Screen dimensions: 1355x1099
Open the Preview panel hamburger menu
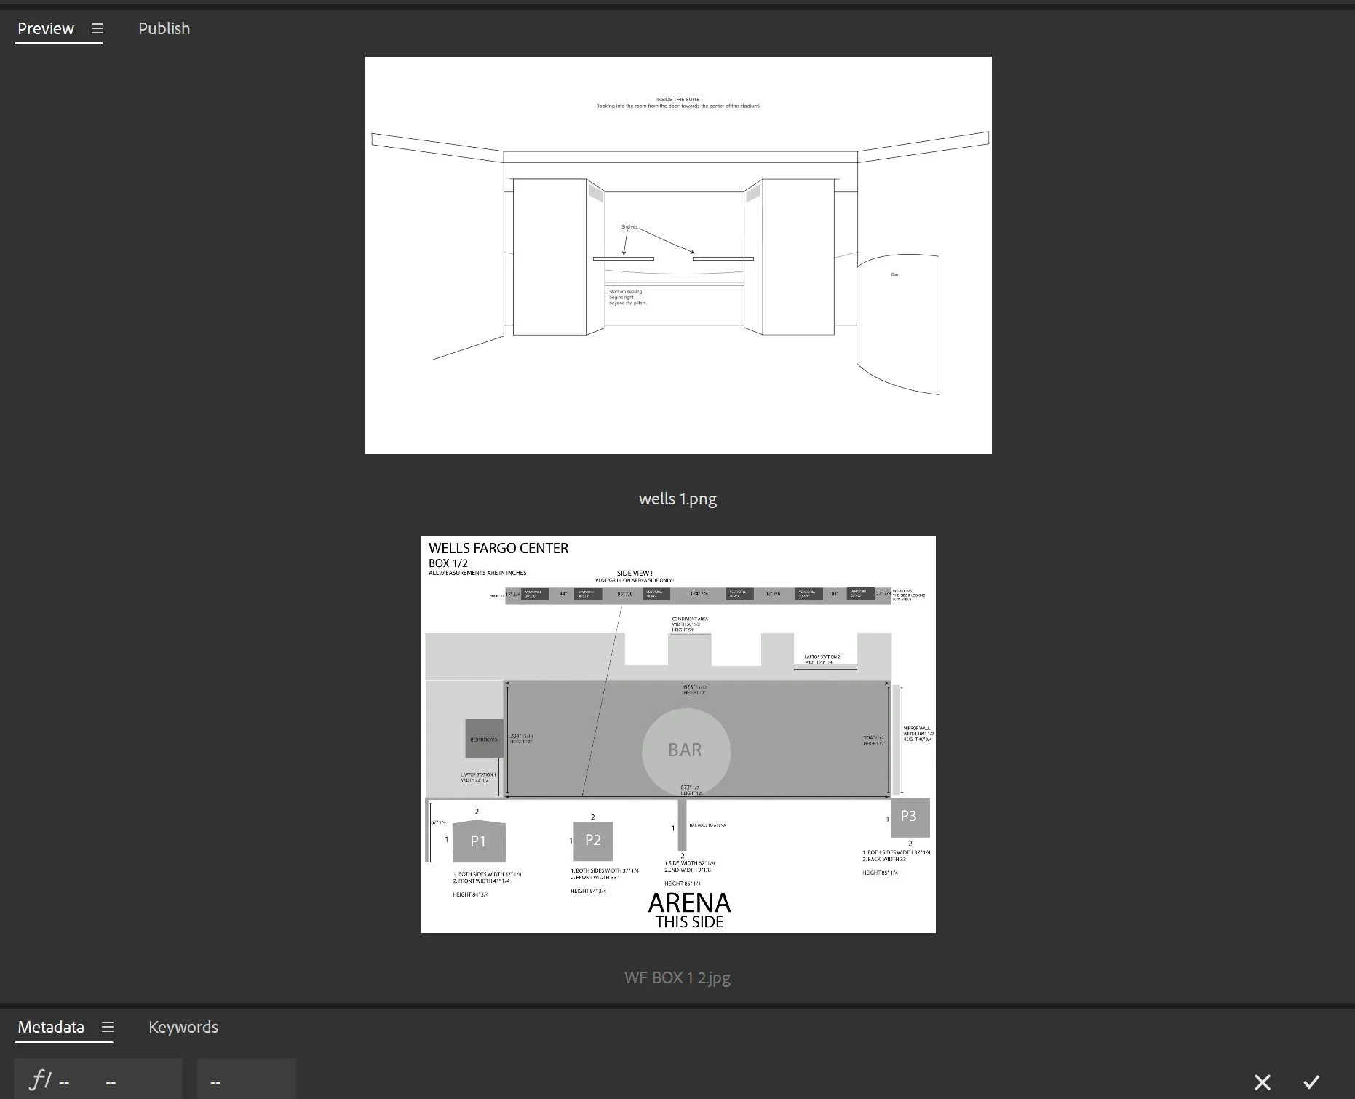[x=98, y=28]
